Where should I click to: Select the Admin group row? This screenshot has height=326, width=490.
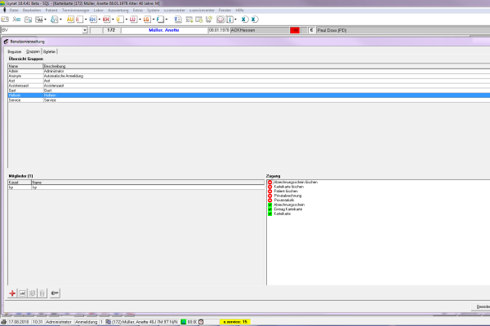coord(249,71)
